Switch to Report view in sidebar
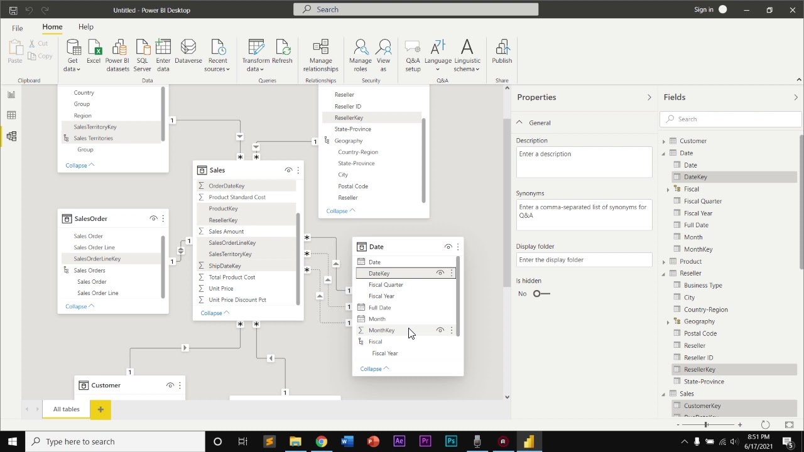The height and width of the screenshot is (452, 804). 11,95
